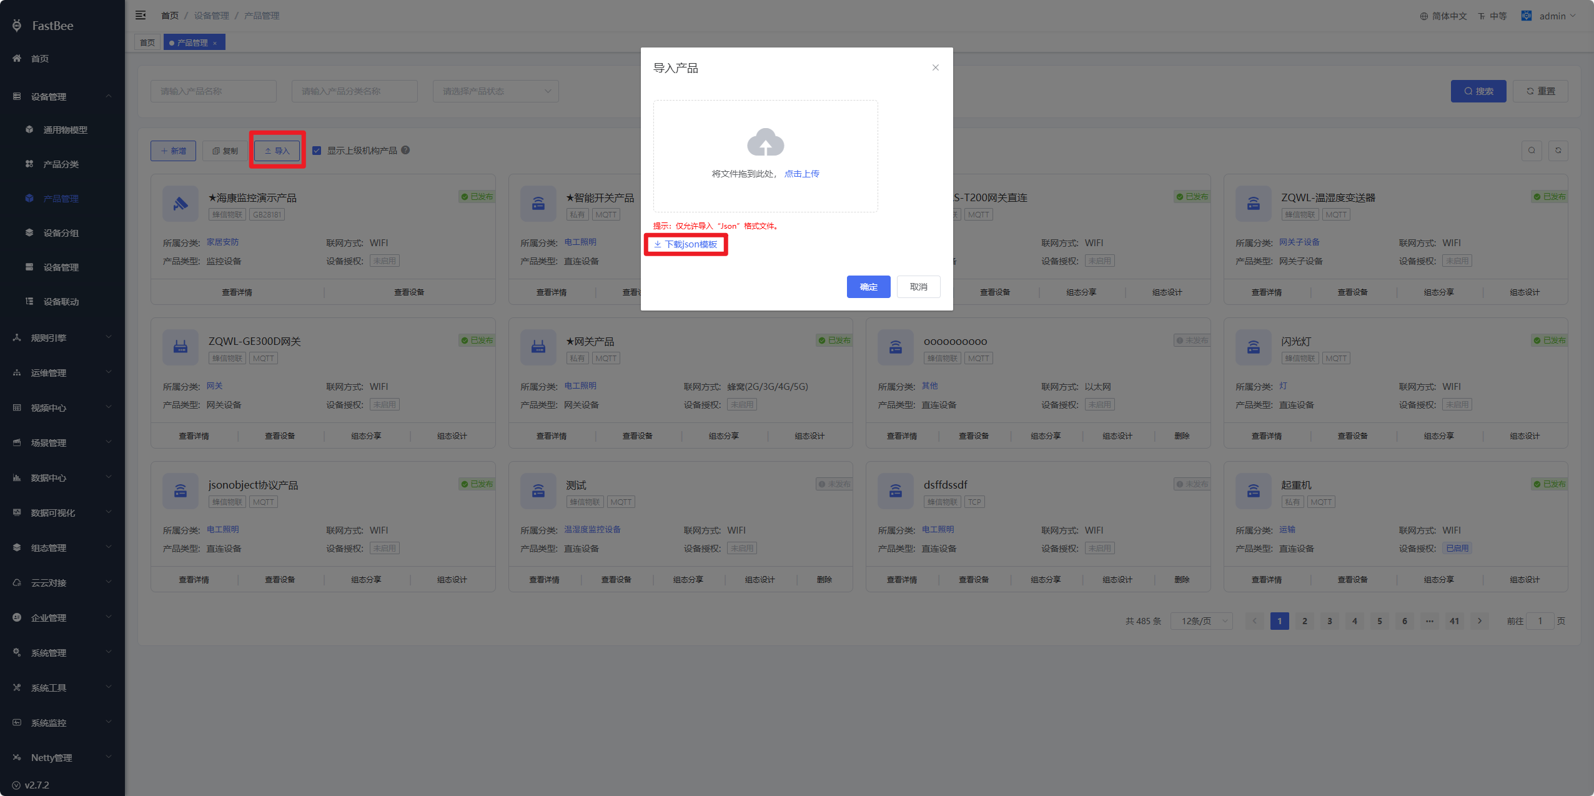Viewport: 1594px width, 796px height.
Task: Click the FastBee logo icon
Action: pos(17,26)
